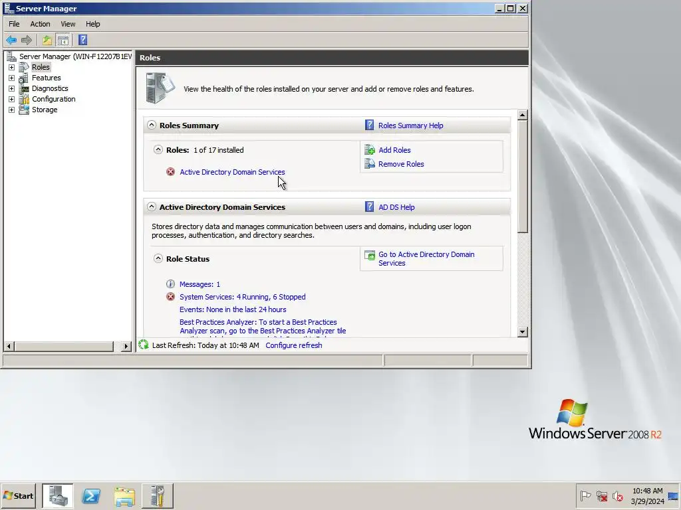The width and height of the screenshot is (681, 510).
Task: Click the muted volume tray icon
Action: tap(618, 495)
